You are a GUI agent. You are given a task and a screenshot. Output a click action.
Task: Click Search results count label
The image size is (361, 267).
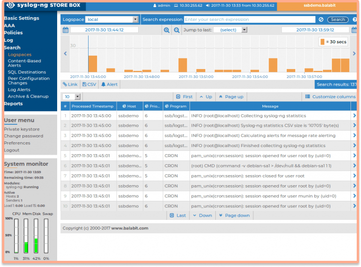click(x=336, y=84)
